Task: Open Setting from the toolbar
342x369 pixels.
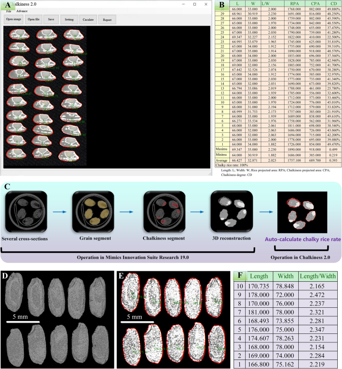Action: [x=69, y=19]
